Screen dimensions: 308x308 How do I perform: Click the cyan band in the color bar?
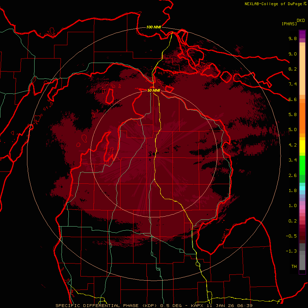[302, 188]
